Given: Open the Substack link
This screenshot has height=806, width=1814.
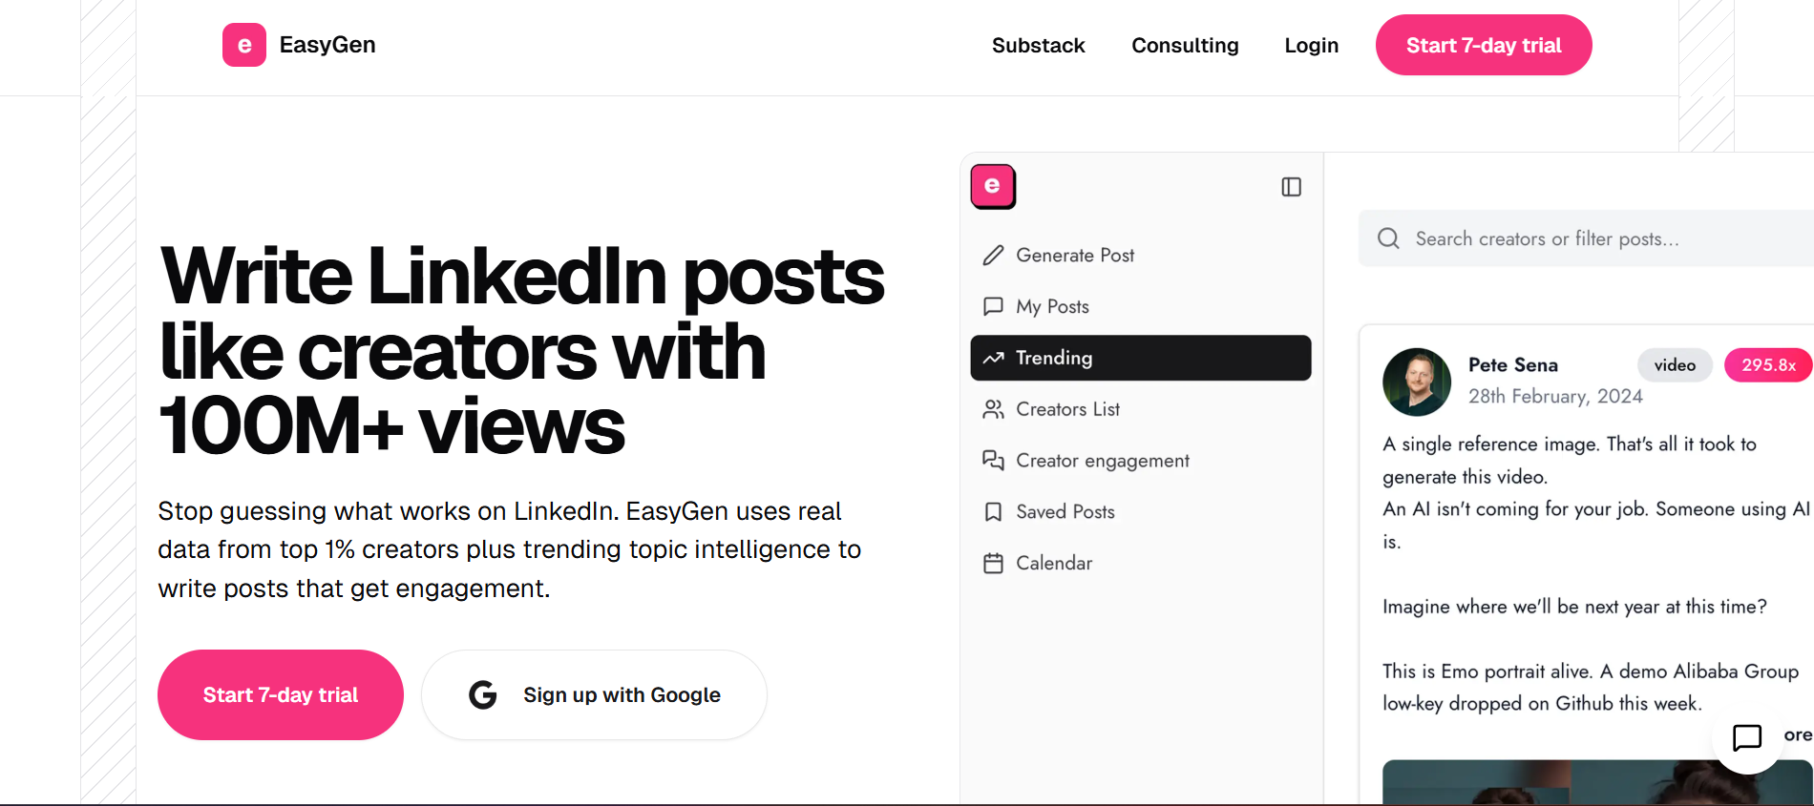Looking at the screenshot, I should pyautogui.click(x=1038, y=46).
